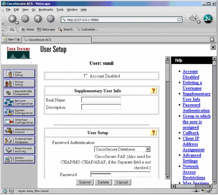Open the Help menu

pyautogui.click(x=83, y=10)
